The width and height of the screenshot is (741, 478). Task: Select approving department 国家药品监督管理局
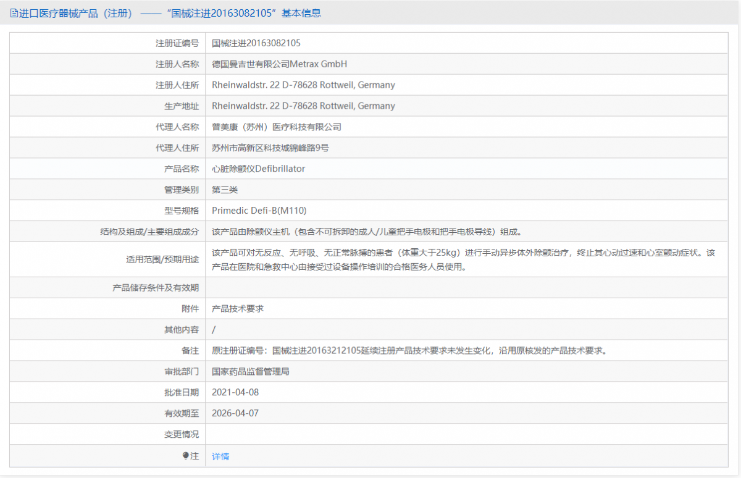pyautogui.click(x=251, y=372)
